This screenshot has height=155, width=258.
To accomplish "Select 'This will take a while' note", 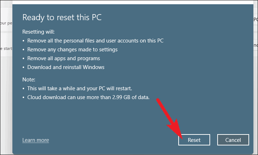I will point(80,88).
